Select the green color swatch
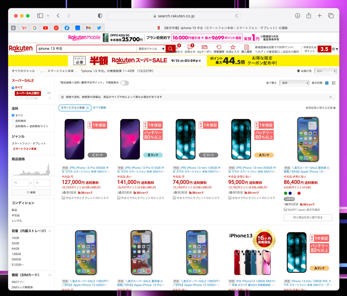 (286, 193)
